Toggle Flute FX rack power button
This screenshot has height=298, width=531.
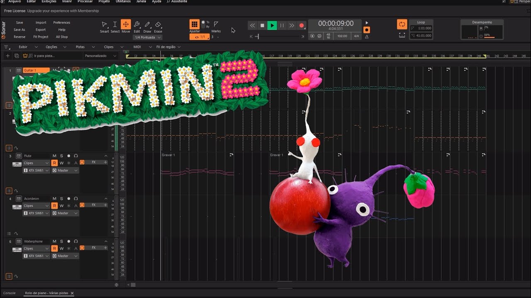(82, 162)
